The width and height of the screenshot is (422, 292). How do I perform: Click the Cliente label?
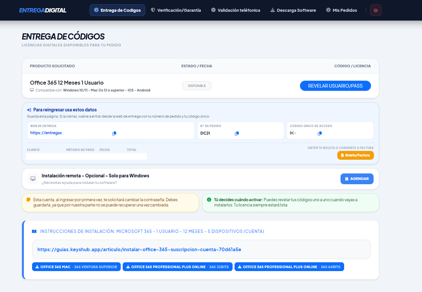coord(33,150)
